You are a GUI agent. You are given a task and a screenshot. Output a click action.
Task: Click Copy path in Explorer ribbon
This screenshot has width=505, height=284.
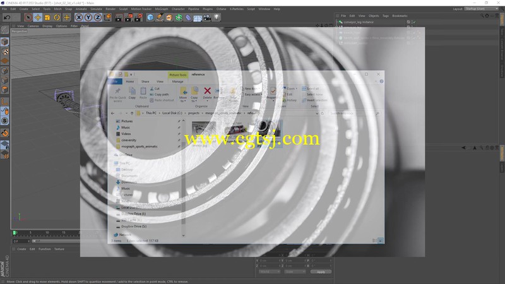pyautogui.click(x=159, y=94)
